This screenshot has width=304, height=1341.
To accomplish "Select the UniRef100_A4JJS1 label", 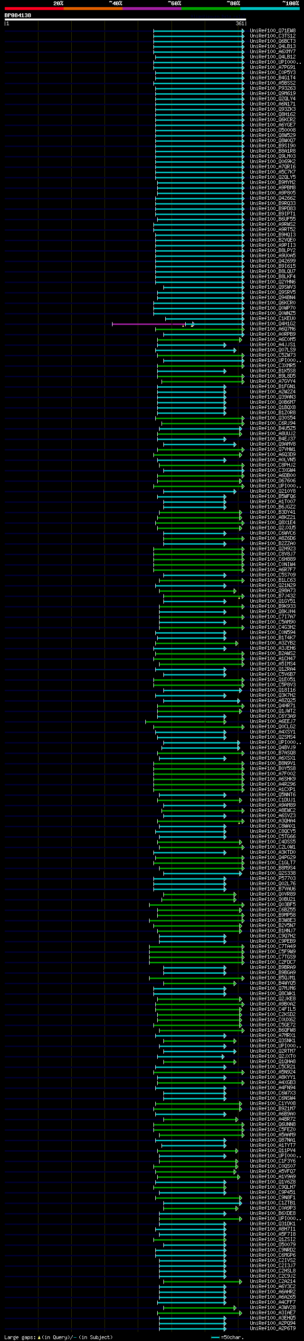I will click(273, 344).
